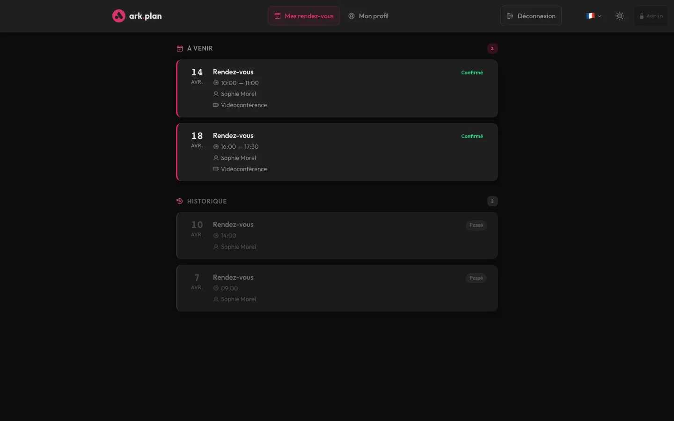
Task: Click the lock icon in the Admin badge
Action: [641, 15]
